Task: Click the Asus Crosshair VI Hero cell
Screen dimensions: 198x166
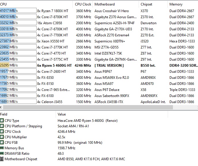Action: 112,11
